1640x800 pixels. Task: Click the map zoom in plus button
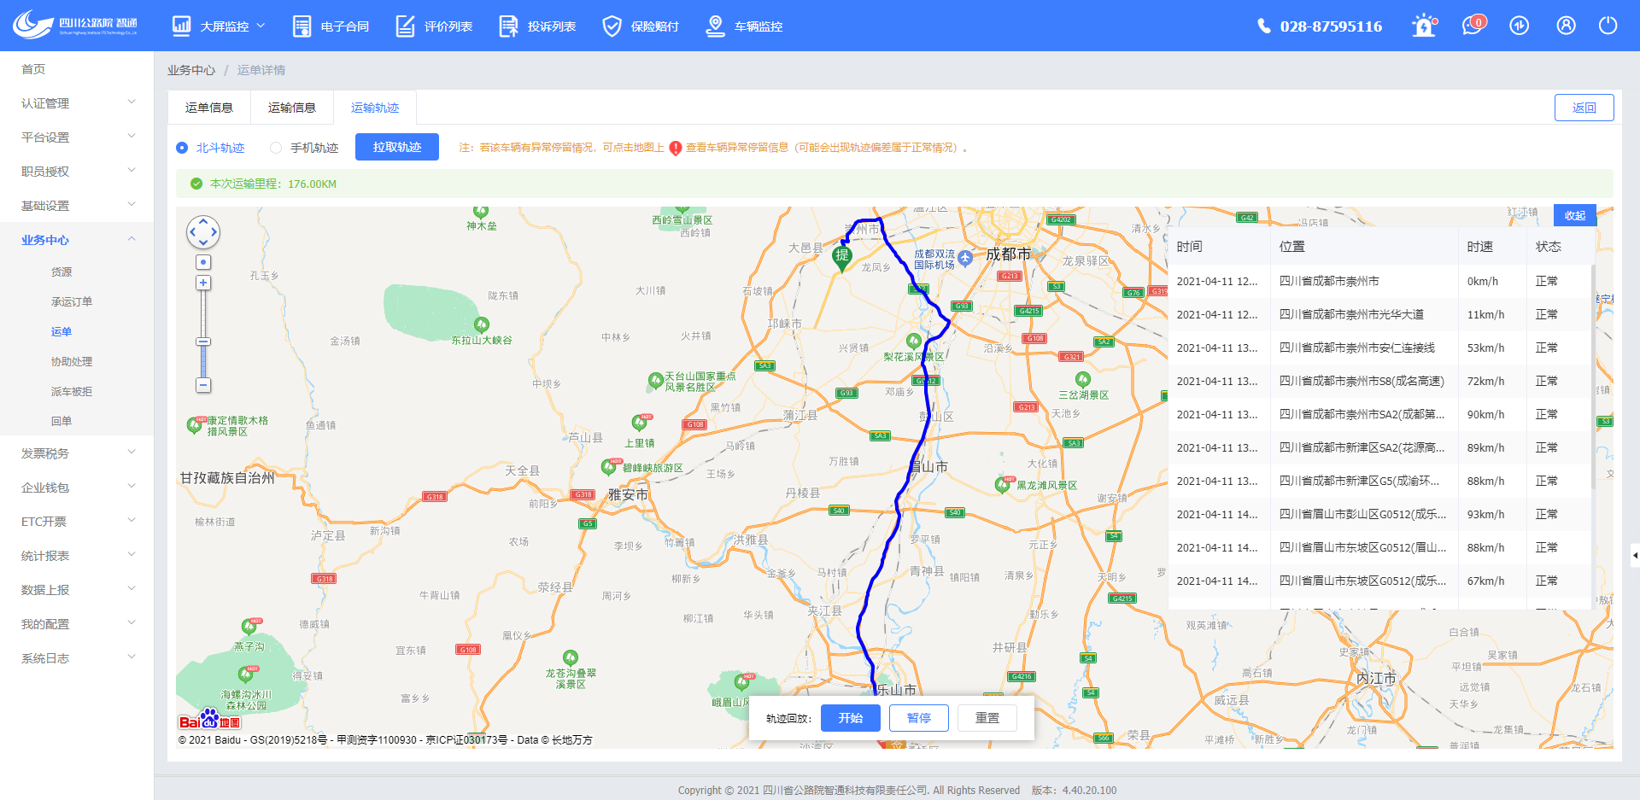click(x=203, y=283)
